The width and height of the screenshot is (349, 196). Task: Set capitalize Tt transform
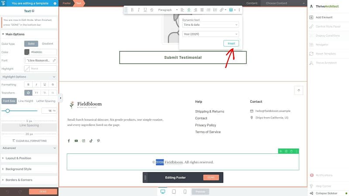pyautogui.click(x=44, y=93)
